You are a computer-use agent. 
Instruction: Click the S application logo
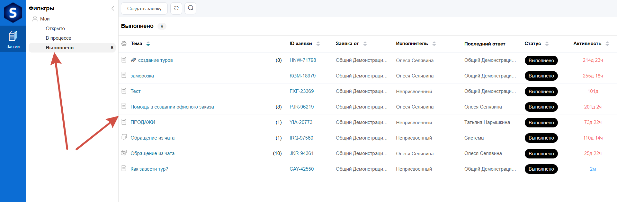click(x=13, y=13)
